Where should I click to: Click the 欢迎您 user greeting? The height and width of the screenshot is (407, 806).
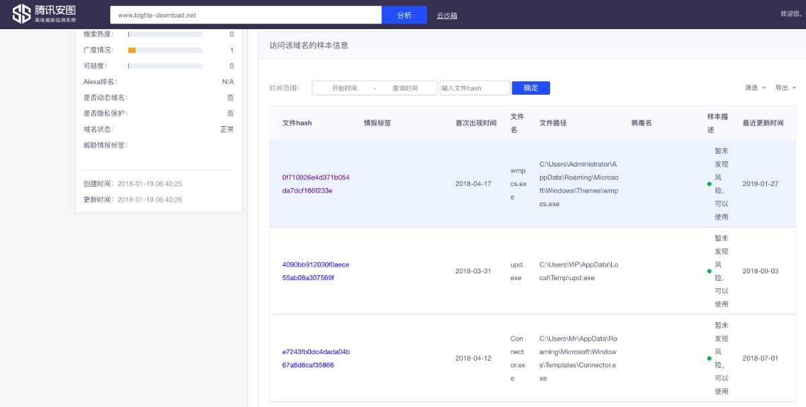coord(790,13)
